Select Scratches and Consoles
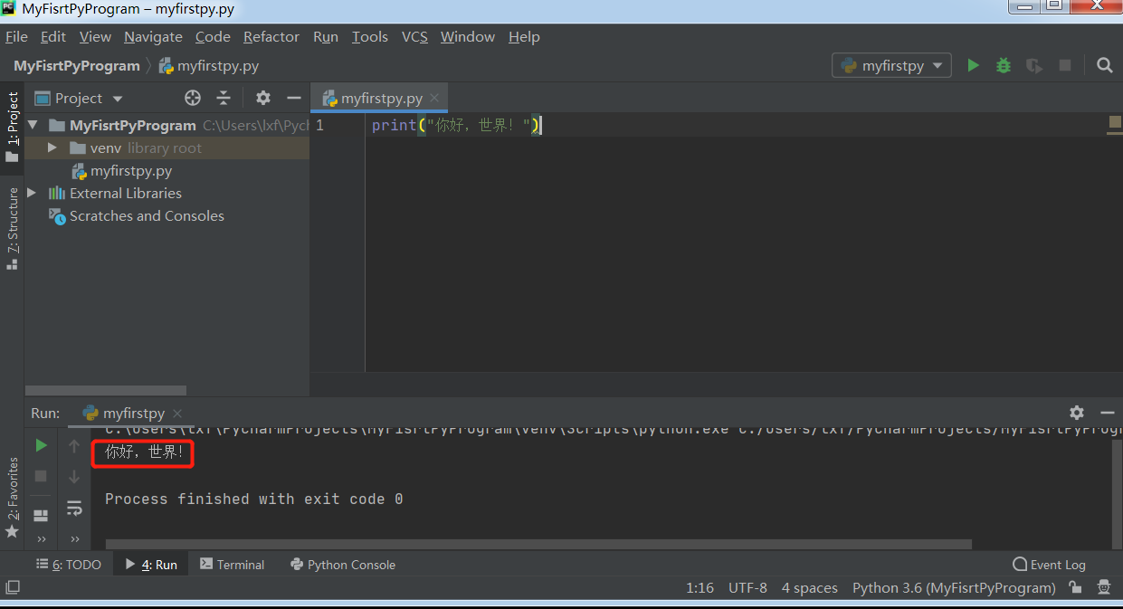This screenshot has height=609, width=1123. [x=147, y=215]
